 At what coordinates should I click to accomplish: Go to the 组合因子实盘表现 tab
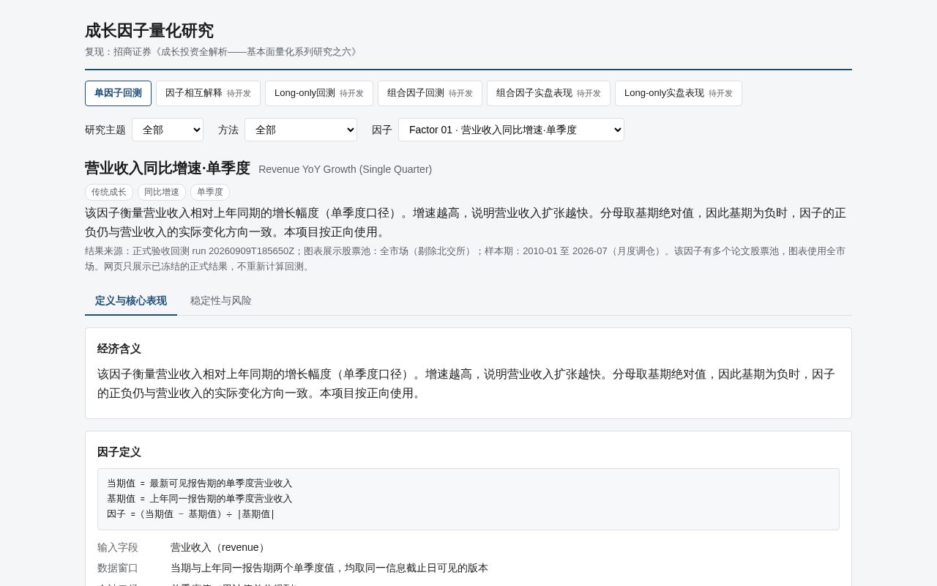pyautogui.click(x=548, y=93)
